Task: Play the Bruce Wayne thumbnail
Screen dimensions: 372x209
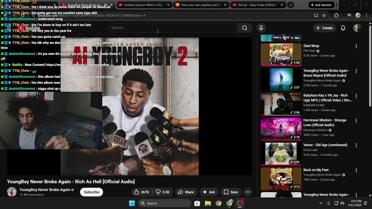Action: pyautogui.click(x=281, y=80)
